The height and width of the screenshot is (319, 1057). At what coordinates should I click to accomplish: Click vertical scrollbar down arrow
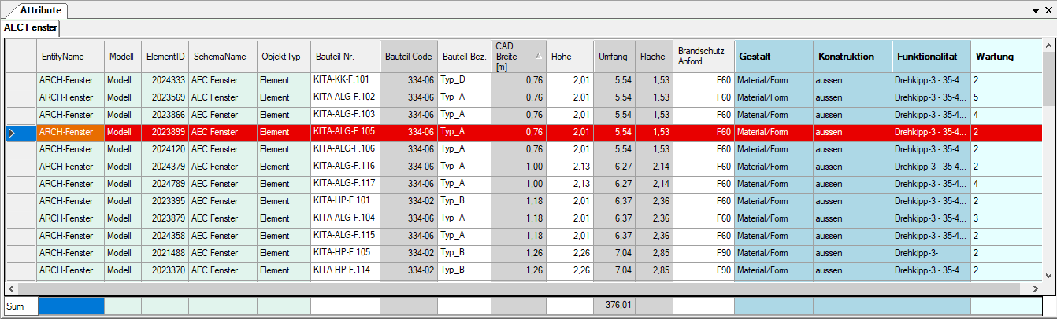click(x=1049, y=275)
